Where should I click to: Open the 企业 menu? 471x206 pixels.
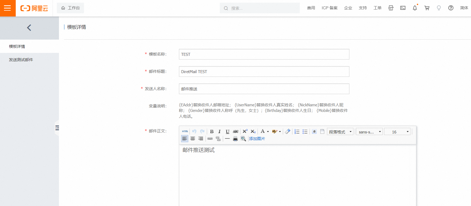(x=348, y=8)
